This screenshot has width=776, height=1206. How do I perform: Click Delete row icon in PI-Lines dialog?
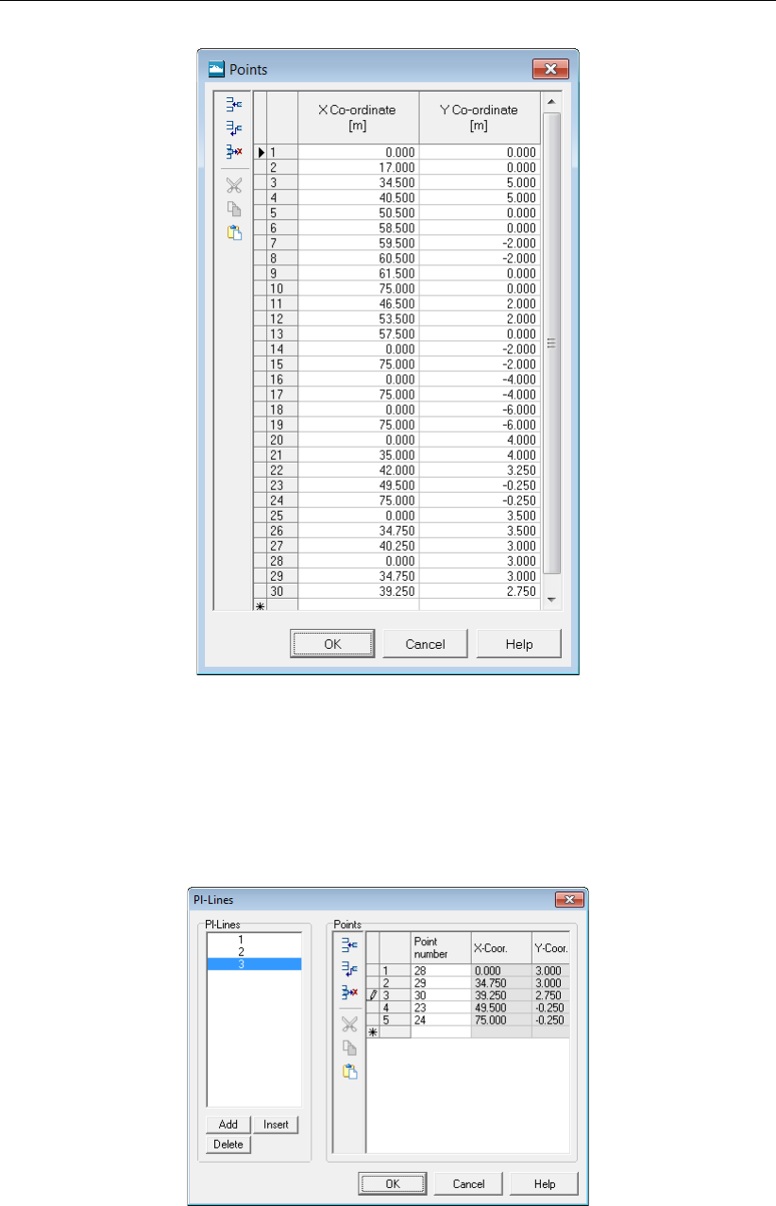click(x=349, y=992)
